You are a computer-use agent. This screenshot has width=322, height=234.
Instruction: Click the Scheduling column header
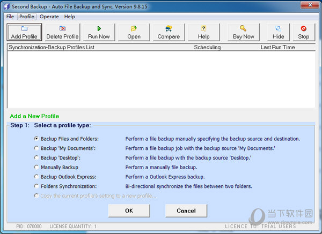(207, 47)
